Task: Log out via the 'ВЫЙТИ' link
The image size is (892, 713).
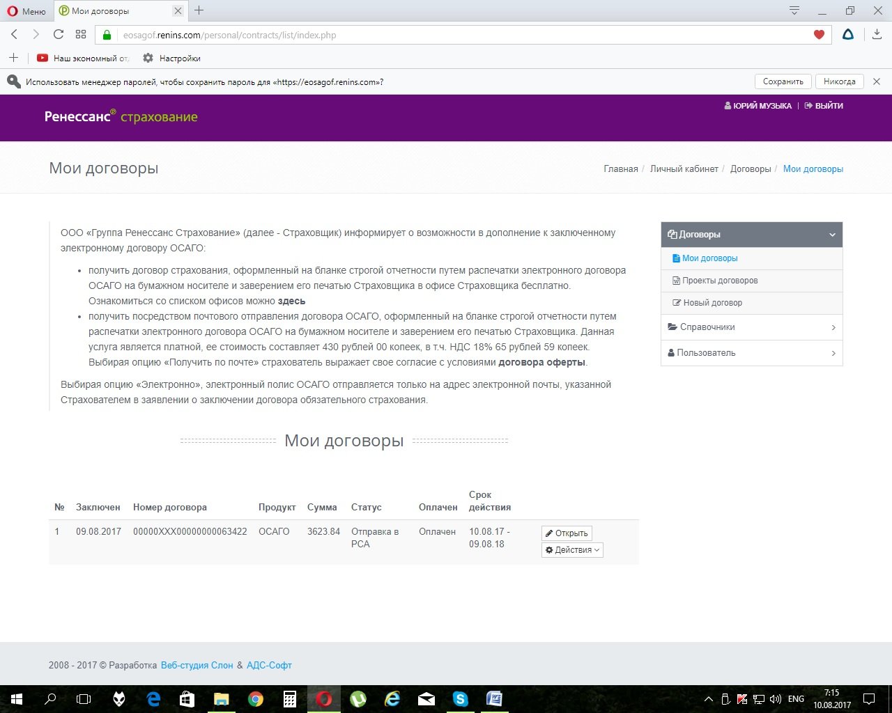Action: 824,106
